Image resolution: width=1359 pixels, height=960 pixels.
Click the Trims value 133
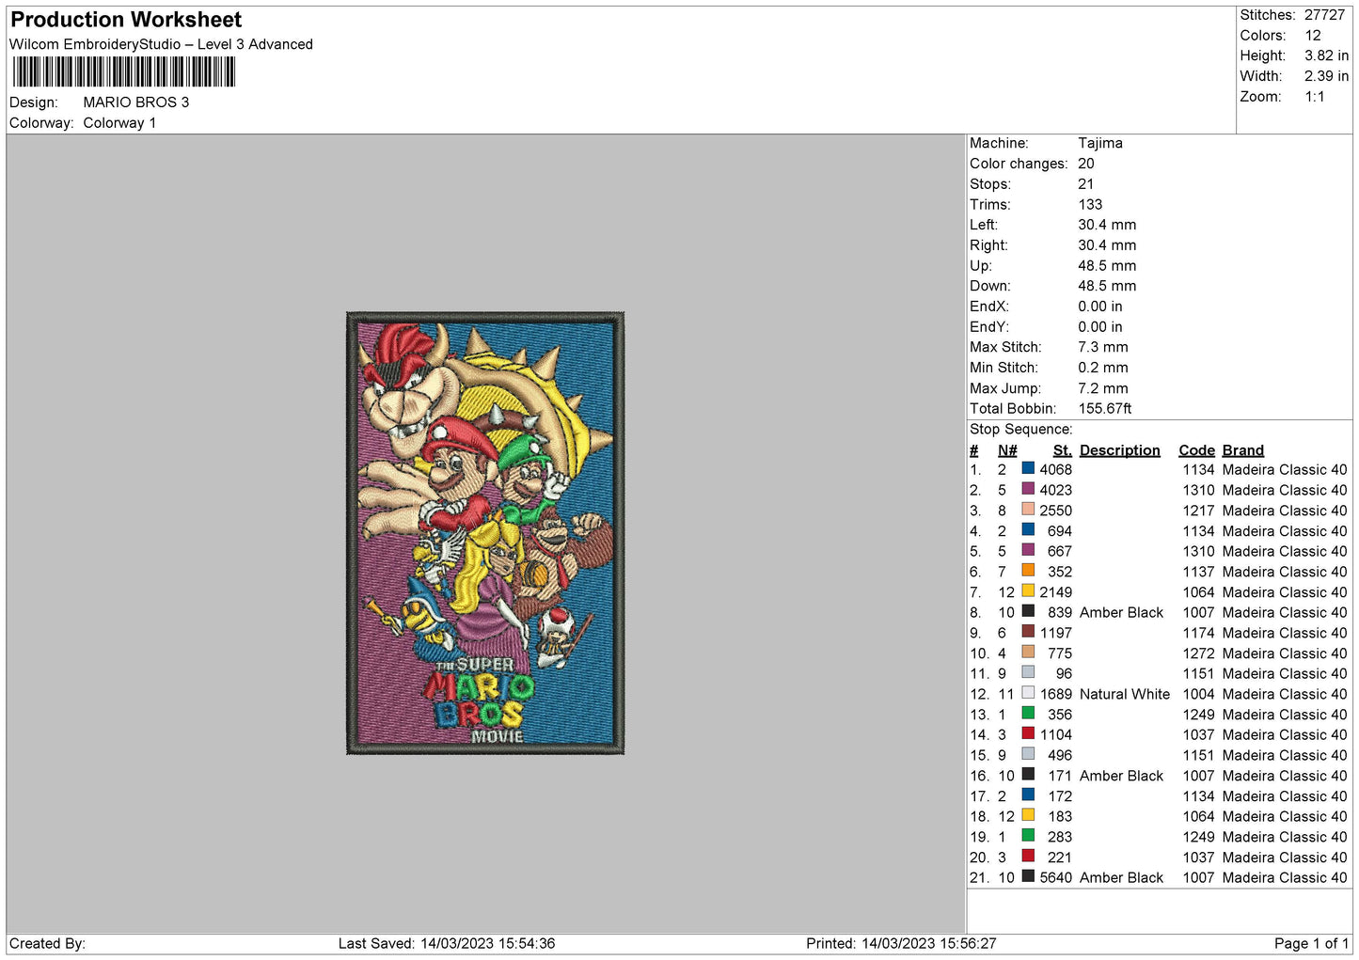[1090, 205]
